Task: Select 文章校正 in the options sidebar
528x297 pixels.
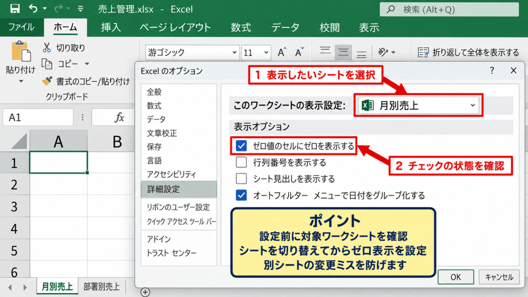Action: [162, 133]
